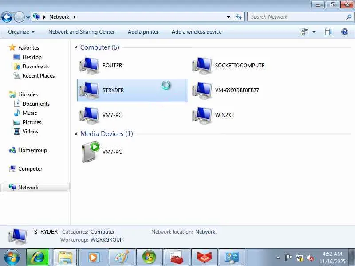This screenshot has height=266, width=355.
Task: Select the SOCKETIOCOMPUTE computer icon
Action: click(202, 66)
